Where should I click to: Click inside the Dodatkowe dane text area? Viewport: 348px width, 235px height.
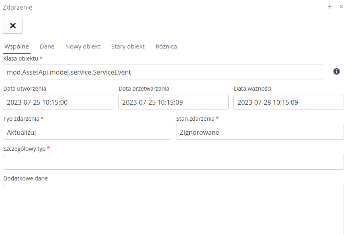coord(173,209)
